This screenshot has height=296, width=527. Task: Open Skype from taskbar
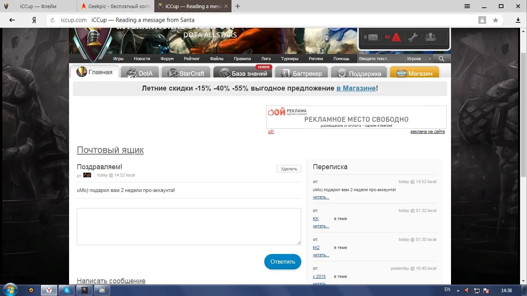pyautogui.click(x=67, y=290)
